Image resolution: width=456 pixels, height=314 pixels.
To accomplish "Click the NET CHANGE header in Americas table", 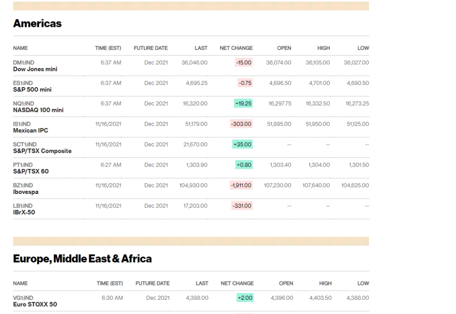I will point(236,48).
